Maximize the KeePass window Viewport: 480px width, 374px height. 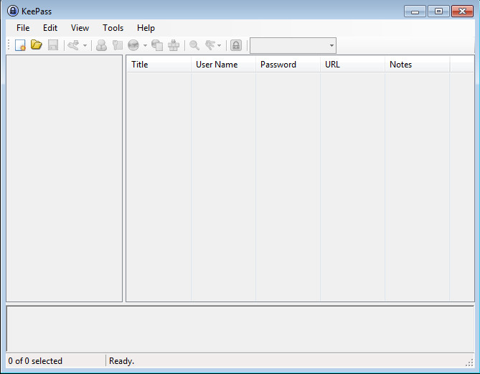tap(438, 11)
